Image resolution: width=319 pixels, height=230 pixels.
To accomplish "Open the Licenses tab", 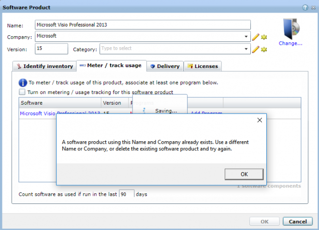I will (203, 66).
